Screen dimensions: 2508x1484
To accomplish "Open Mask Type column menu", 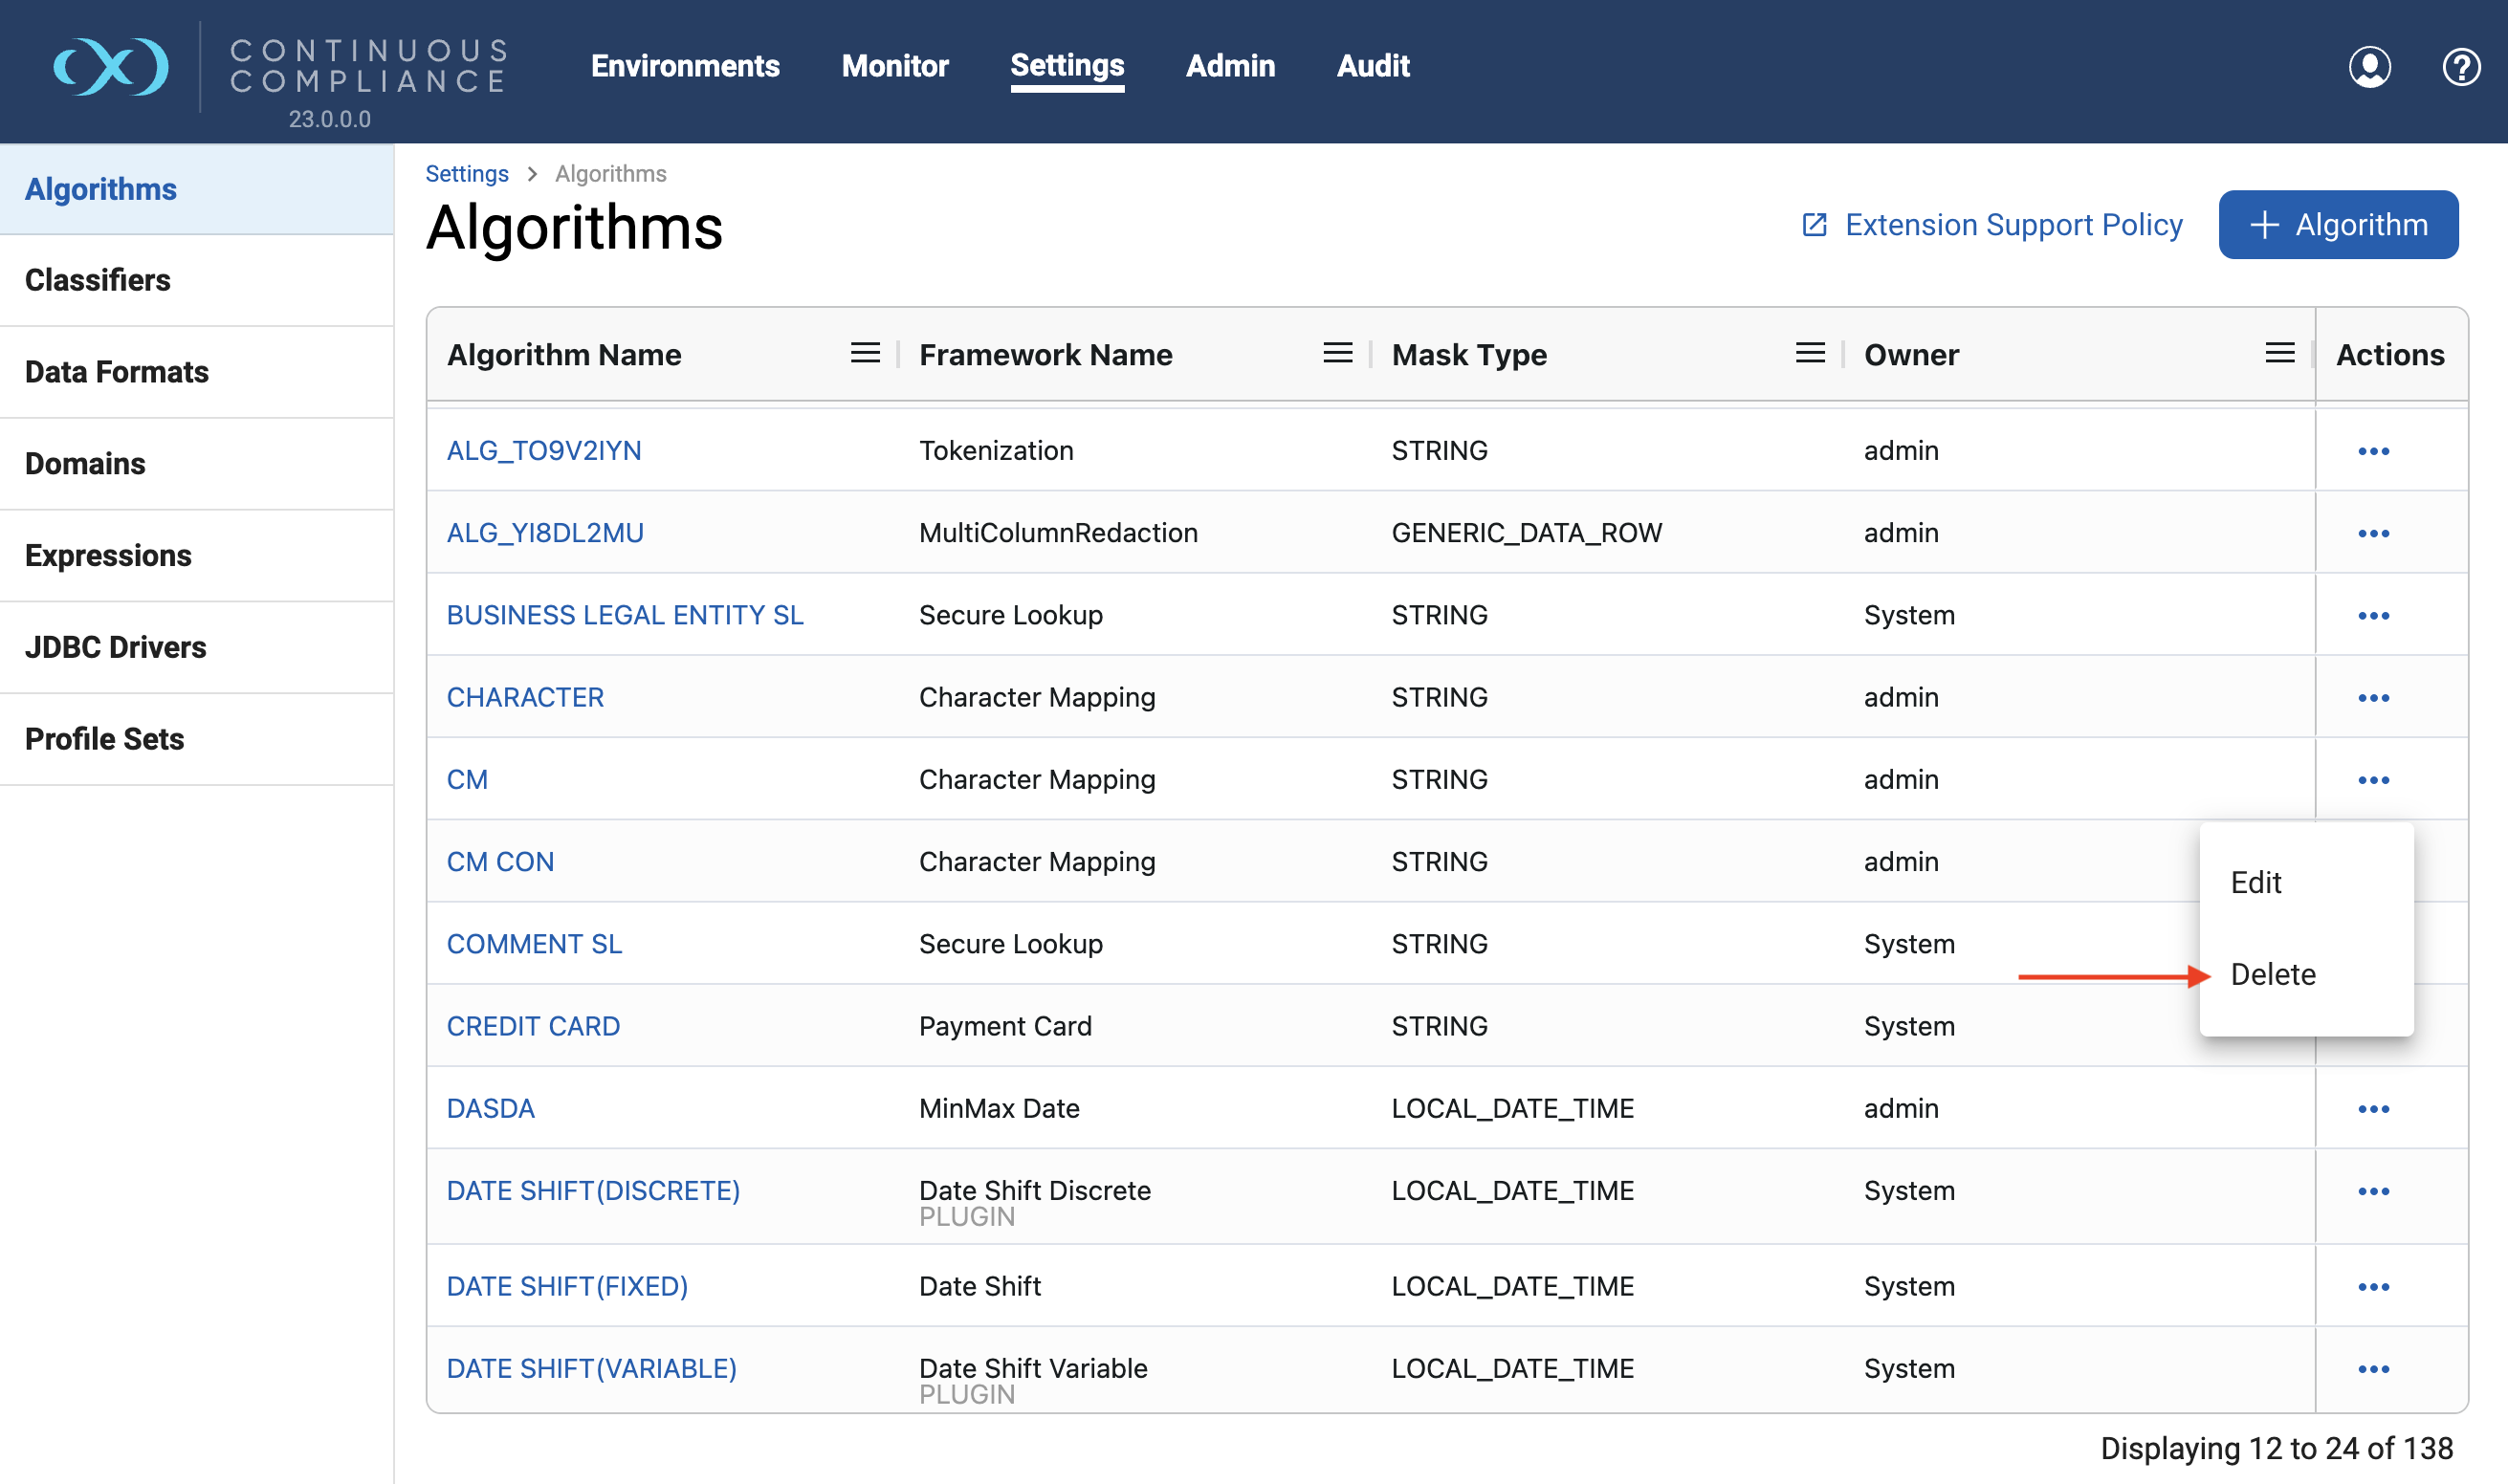I will (x=1809, y=353).
